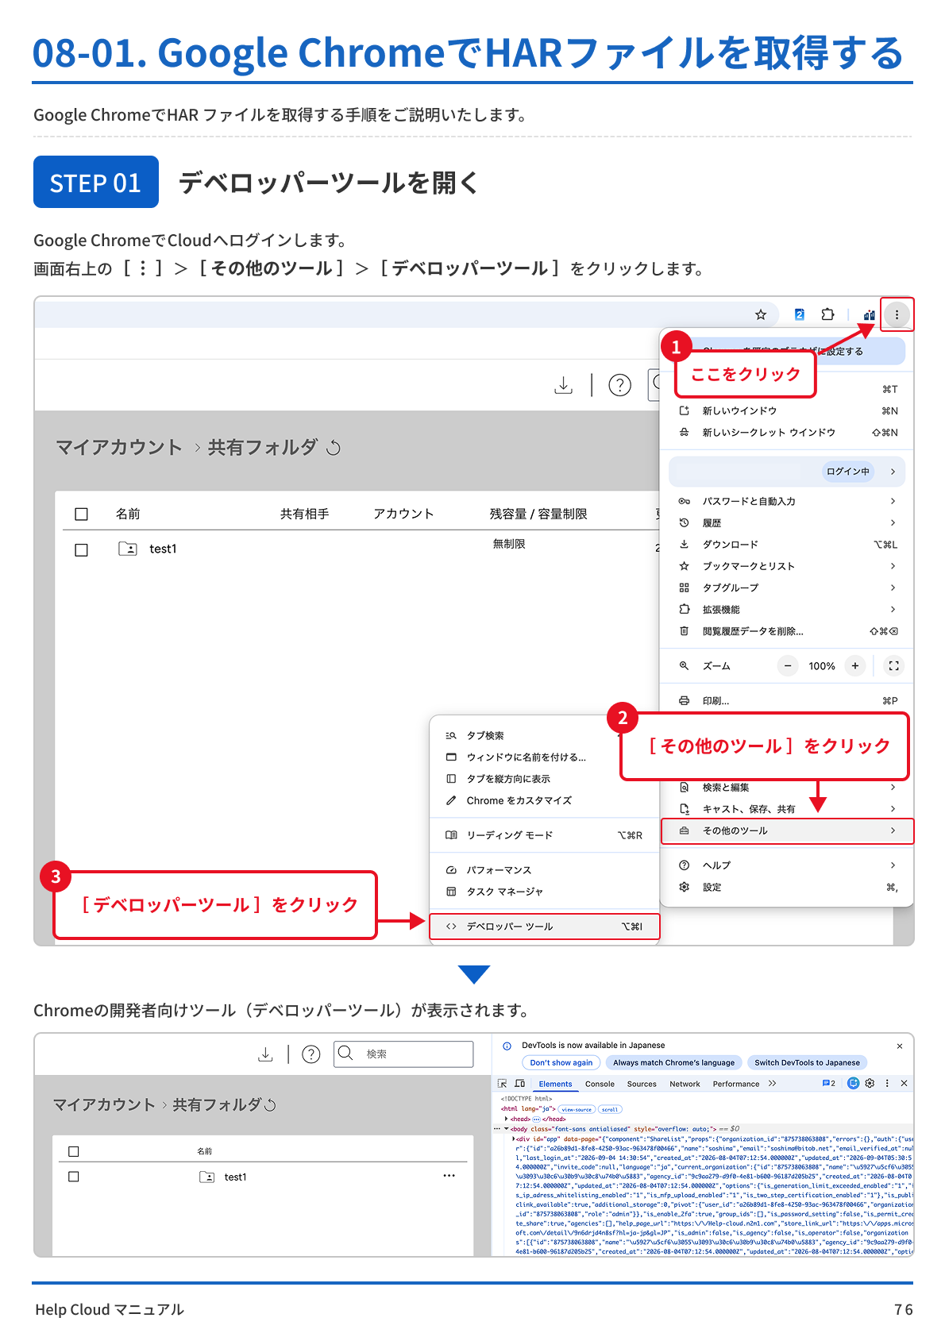Click the blue AI assistance icon in DevTools
The width and height of the screenshot is (945, 1337).
coord(853,1083)
